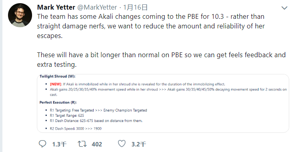Click the Twilight Shroud (W) heading in image
Screen dimensions: 292x152
pyautogui.click(x=57, y=76)
